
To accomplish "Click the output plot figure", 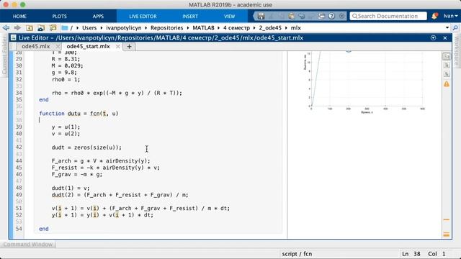I will (x=365, y=82).
